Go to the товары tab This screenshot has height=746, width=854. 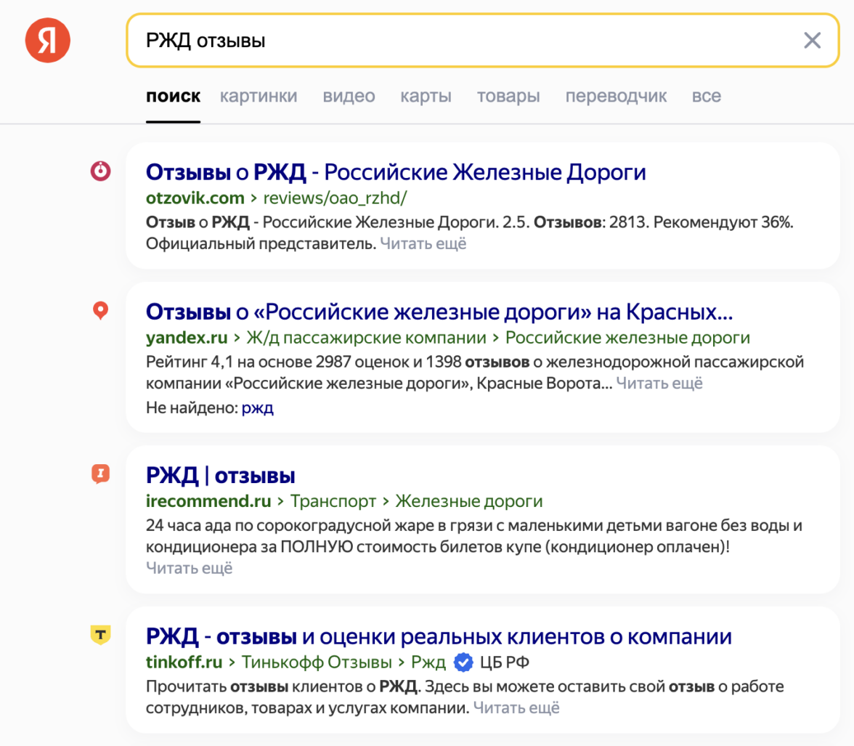508,97
